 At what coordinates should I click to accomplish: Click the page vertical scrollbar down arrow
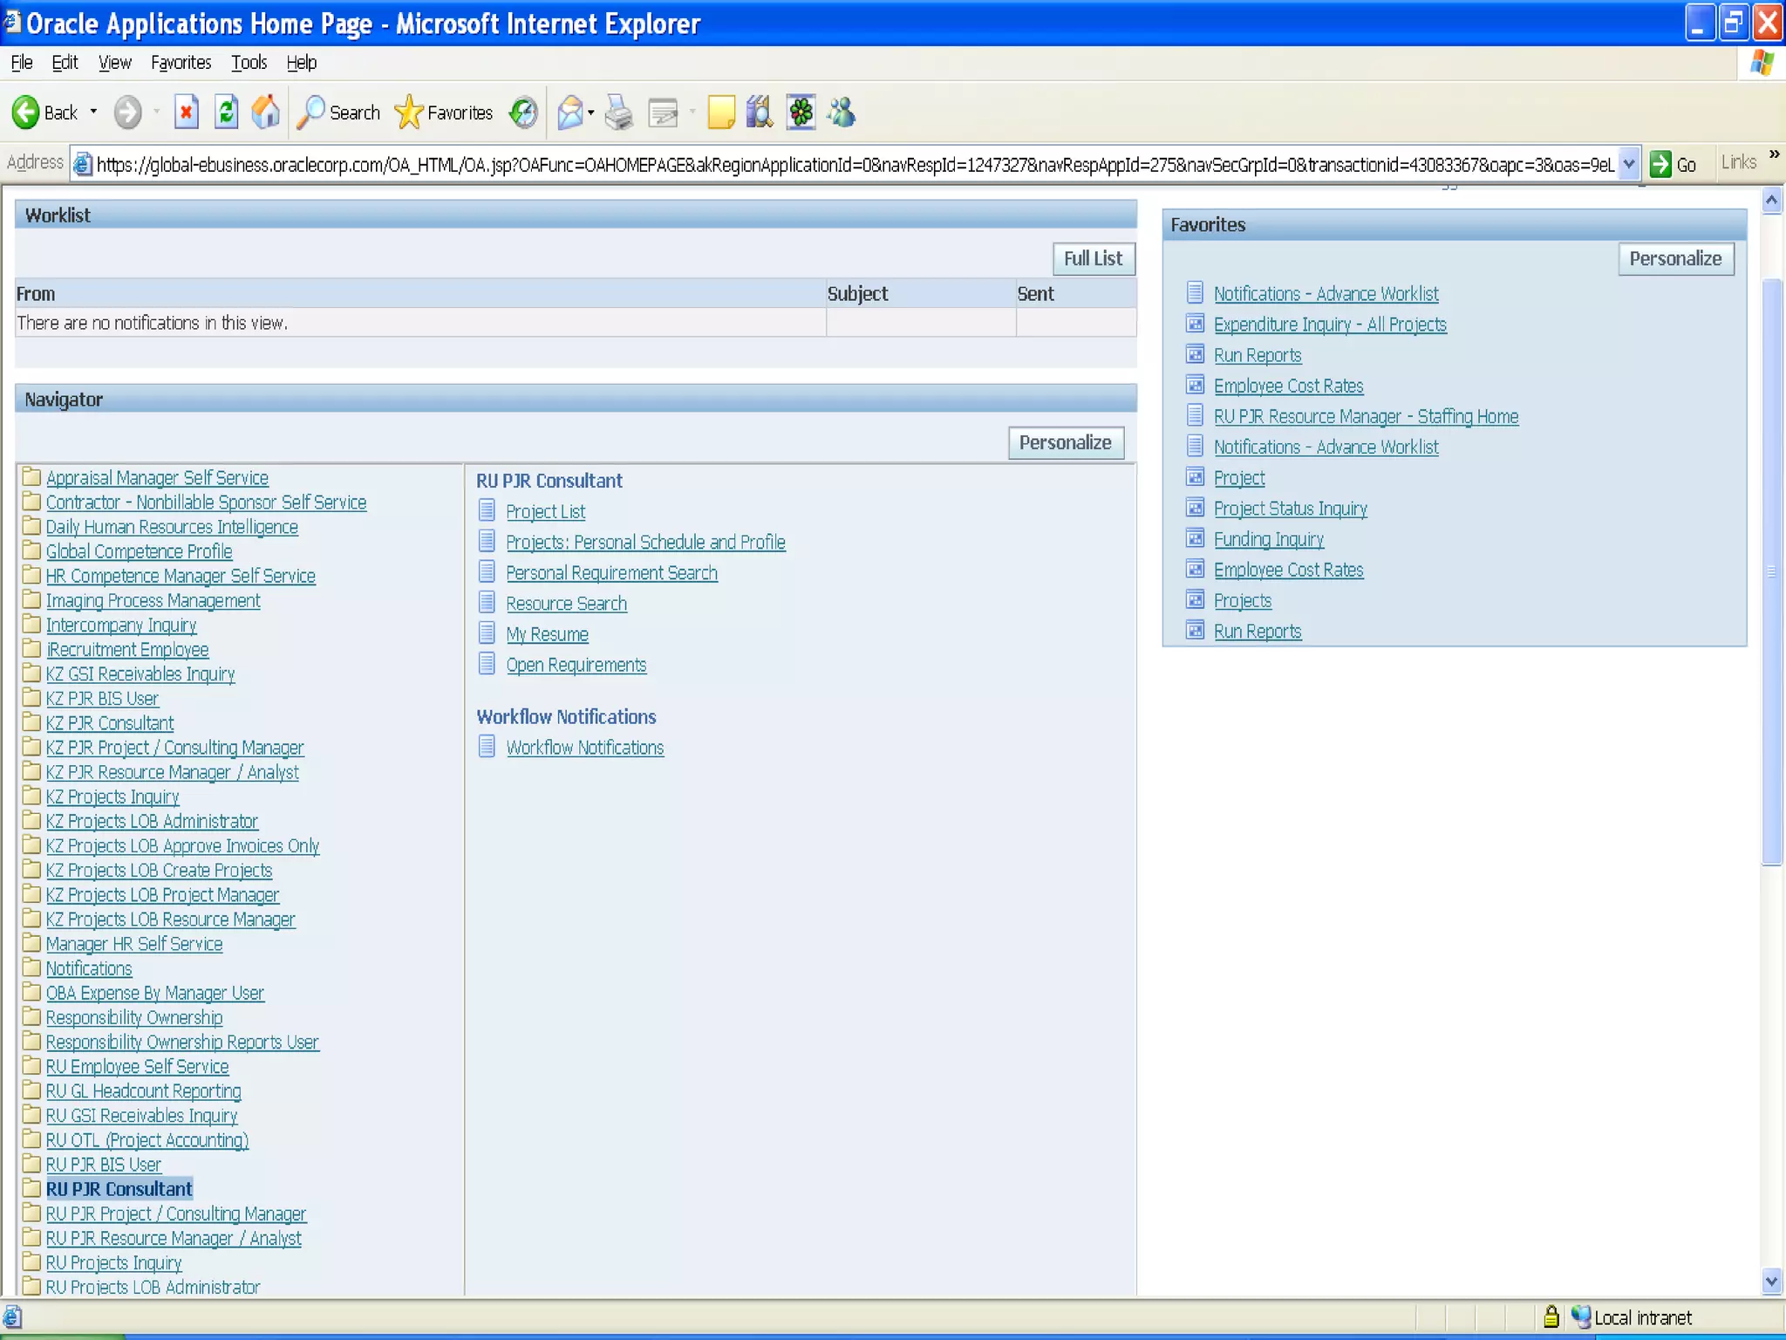[1770, 1282]
